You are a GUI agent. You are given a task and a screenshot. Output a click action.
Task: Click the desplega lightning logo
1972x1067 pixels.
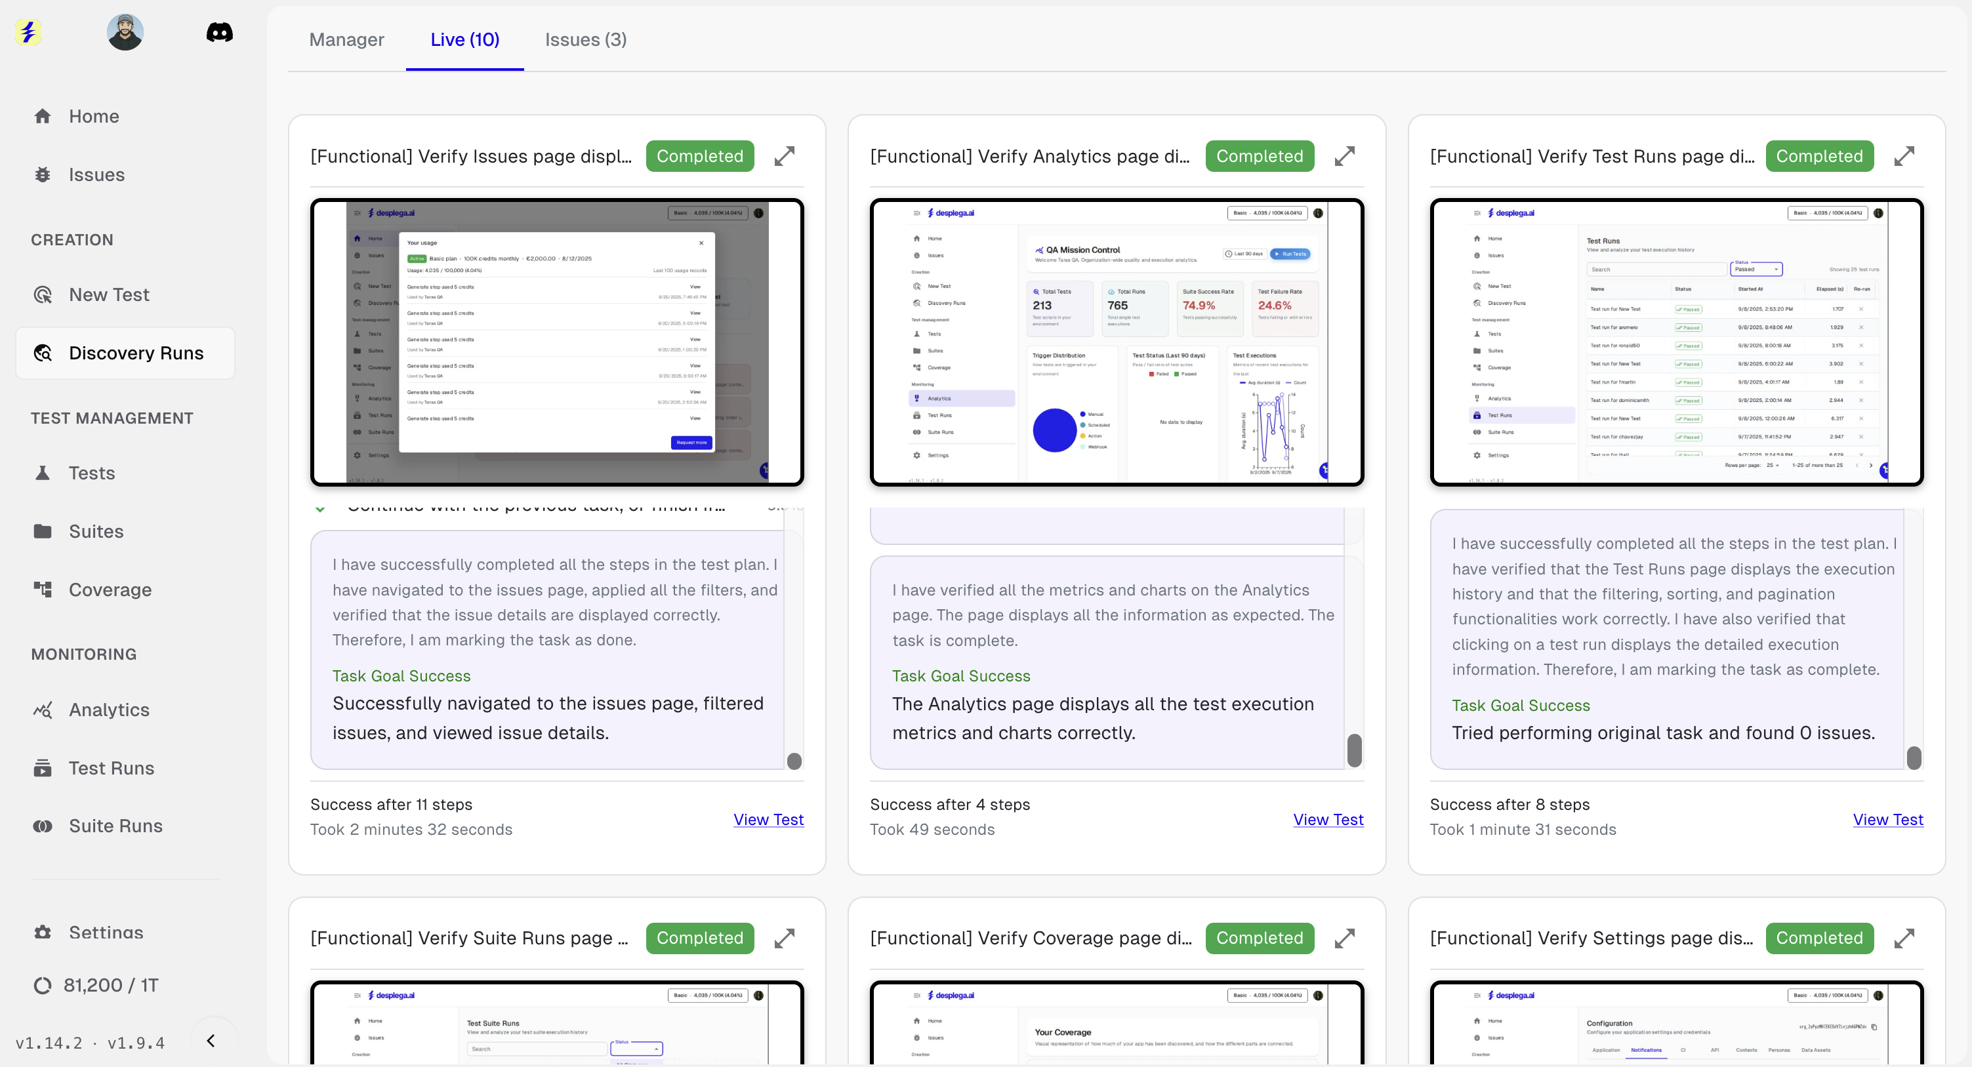click(x=28, y=32)
